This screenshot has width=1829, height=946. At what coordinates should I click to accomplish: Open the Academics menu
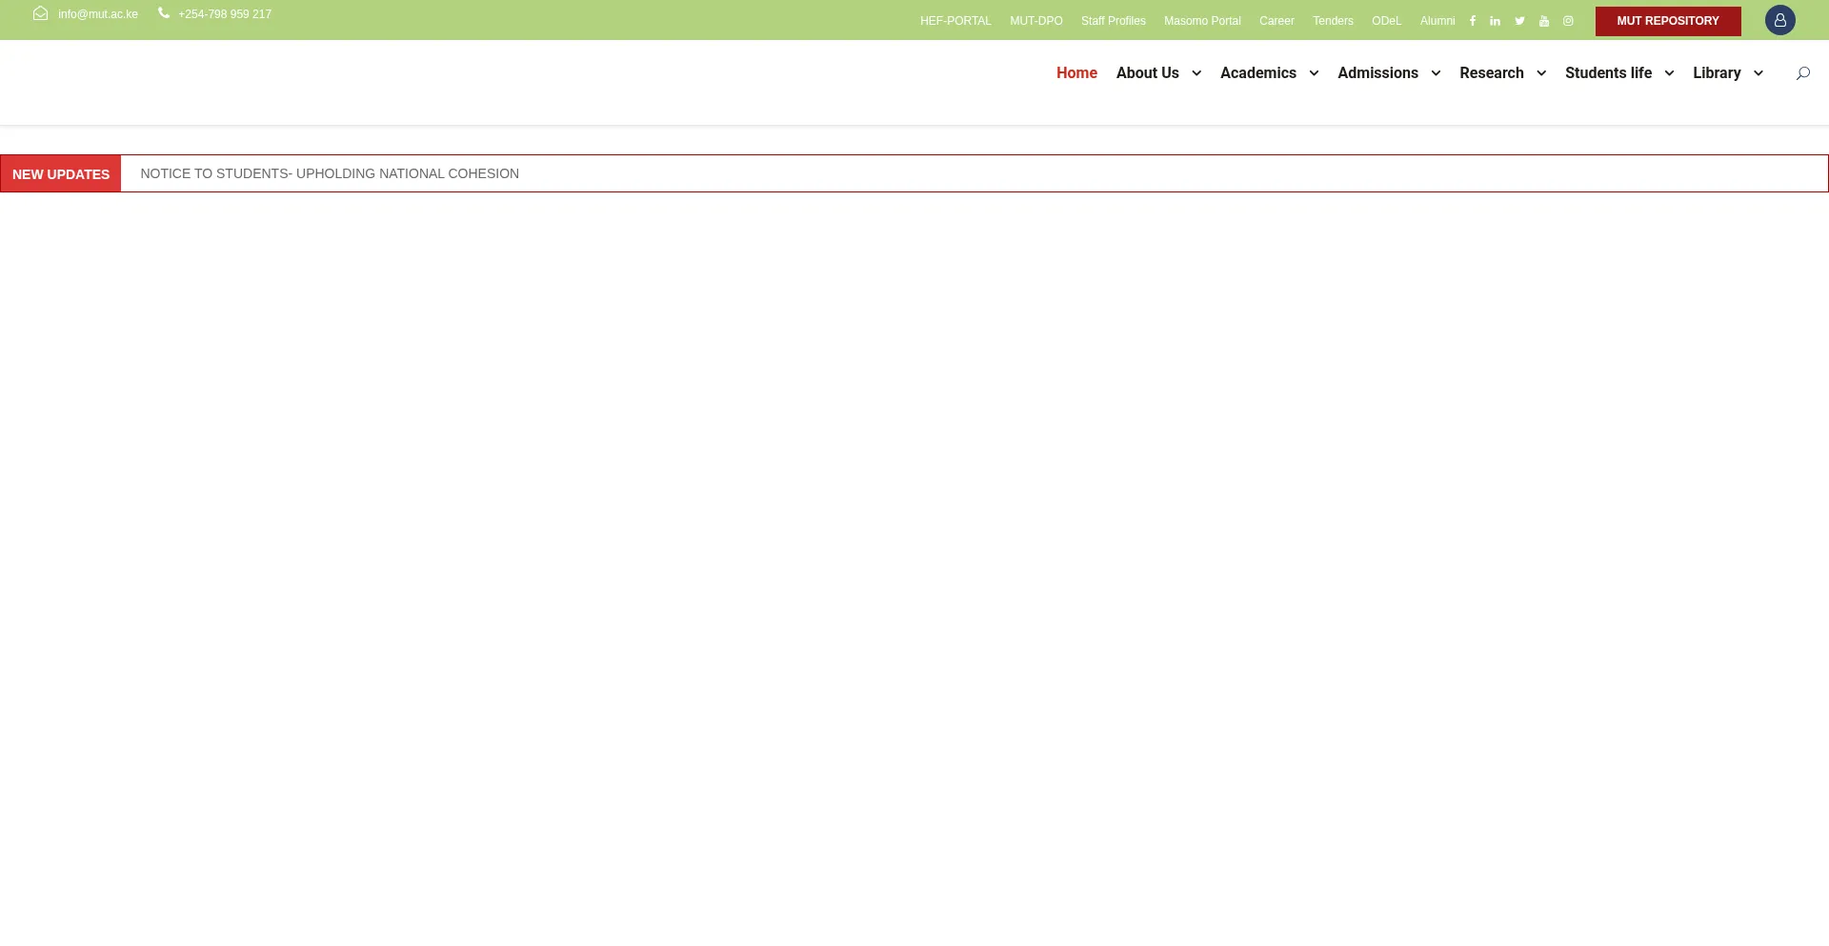pos(1258,73)
